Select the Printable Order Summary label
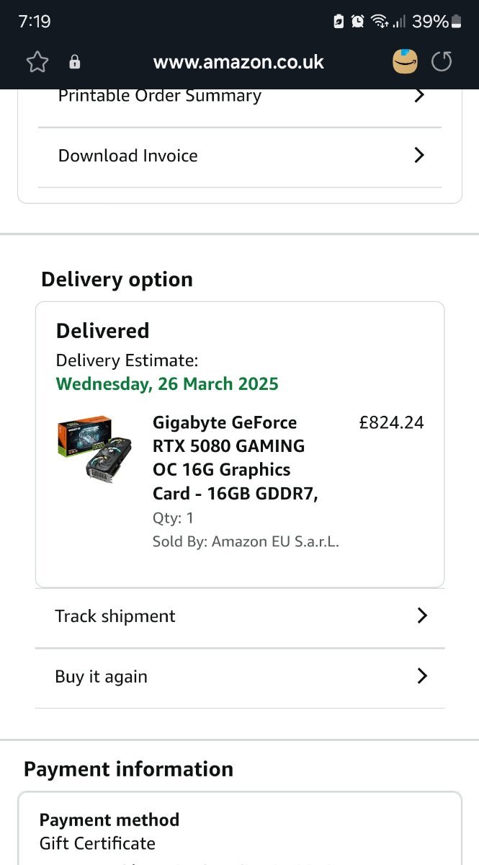The image size is (479, 865). (x=159, y=96)
